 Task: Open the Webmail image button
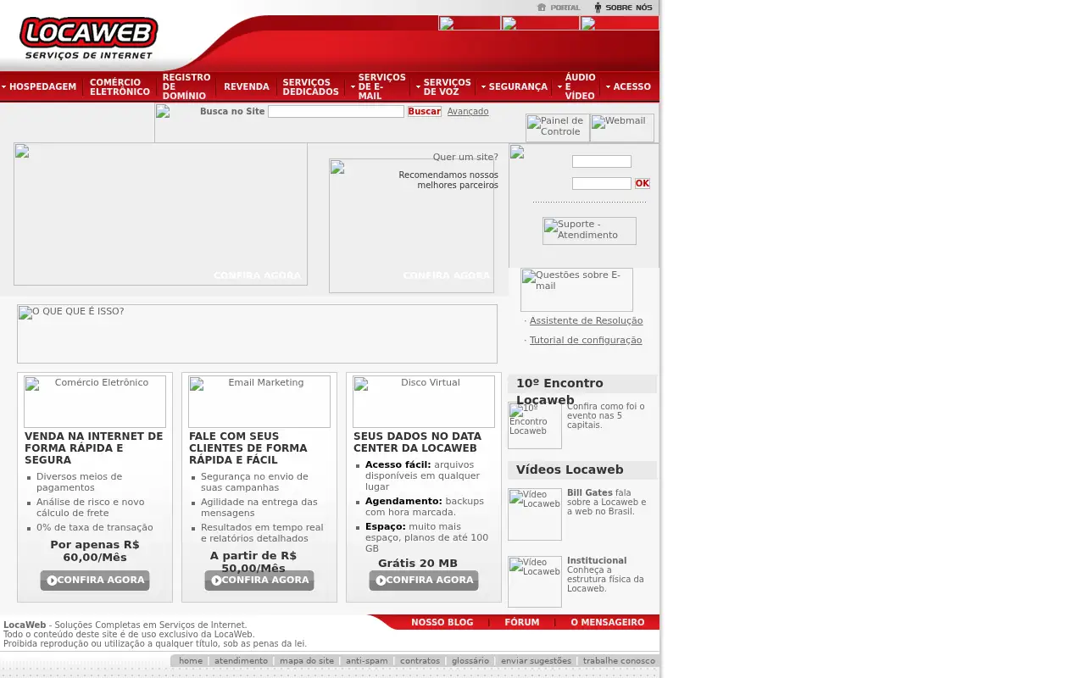[x=622, y=128]
